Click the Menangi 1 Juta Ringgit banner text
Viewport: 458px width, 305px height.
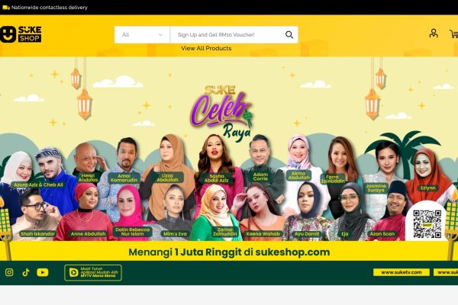tap(229, 252)
